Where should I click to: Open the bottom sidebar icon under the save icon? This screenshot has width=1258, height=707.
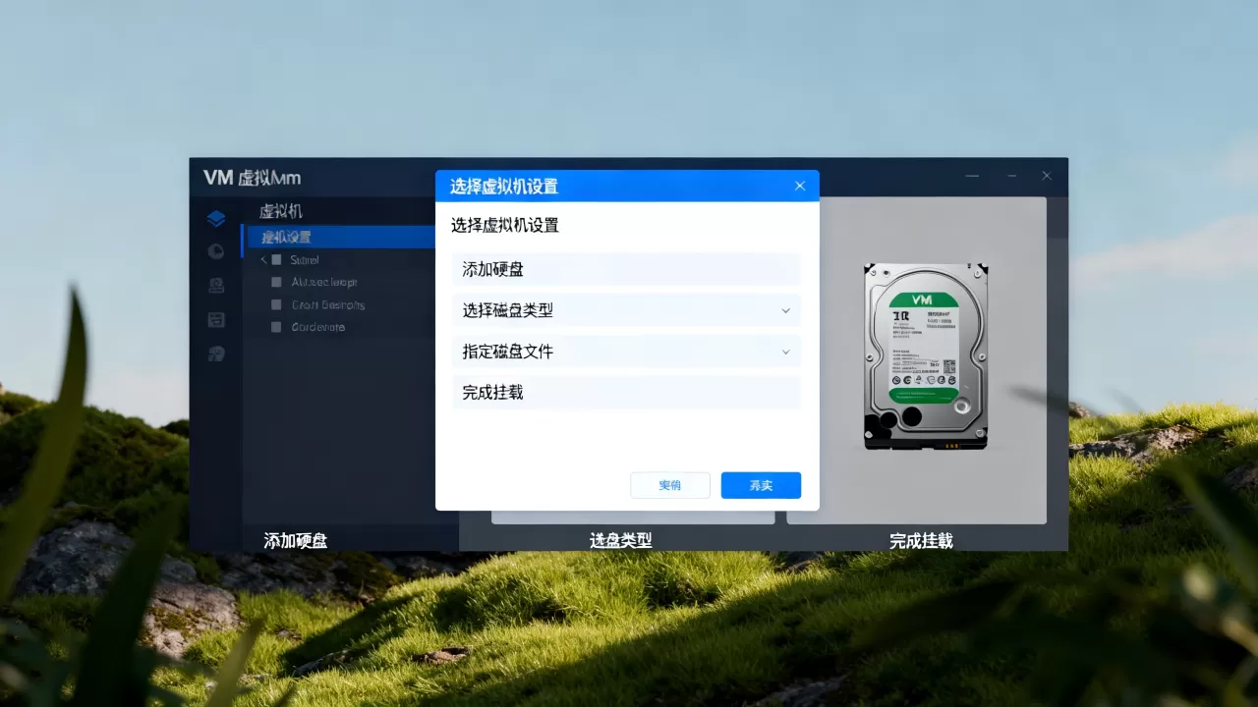point(216,353)
